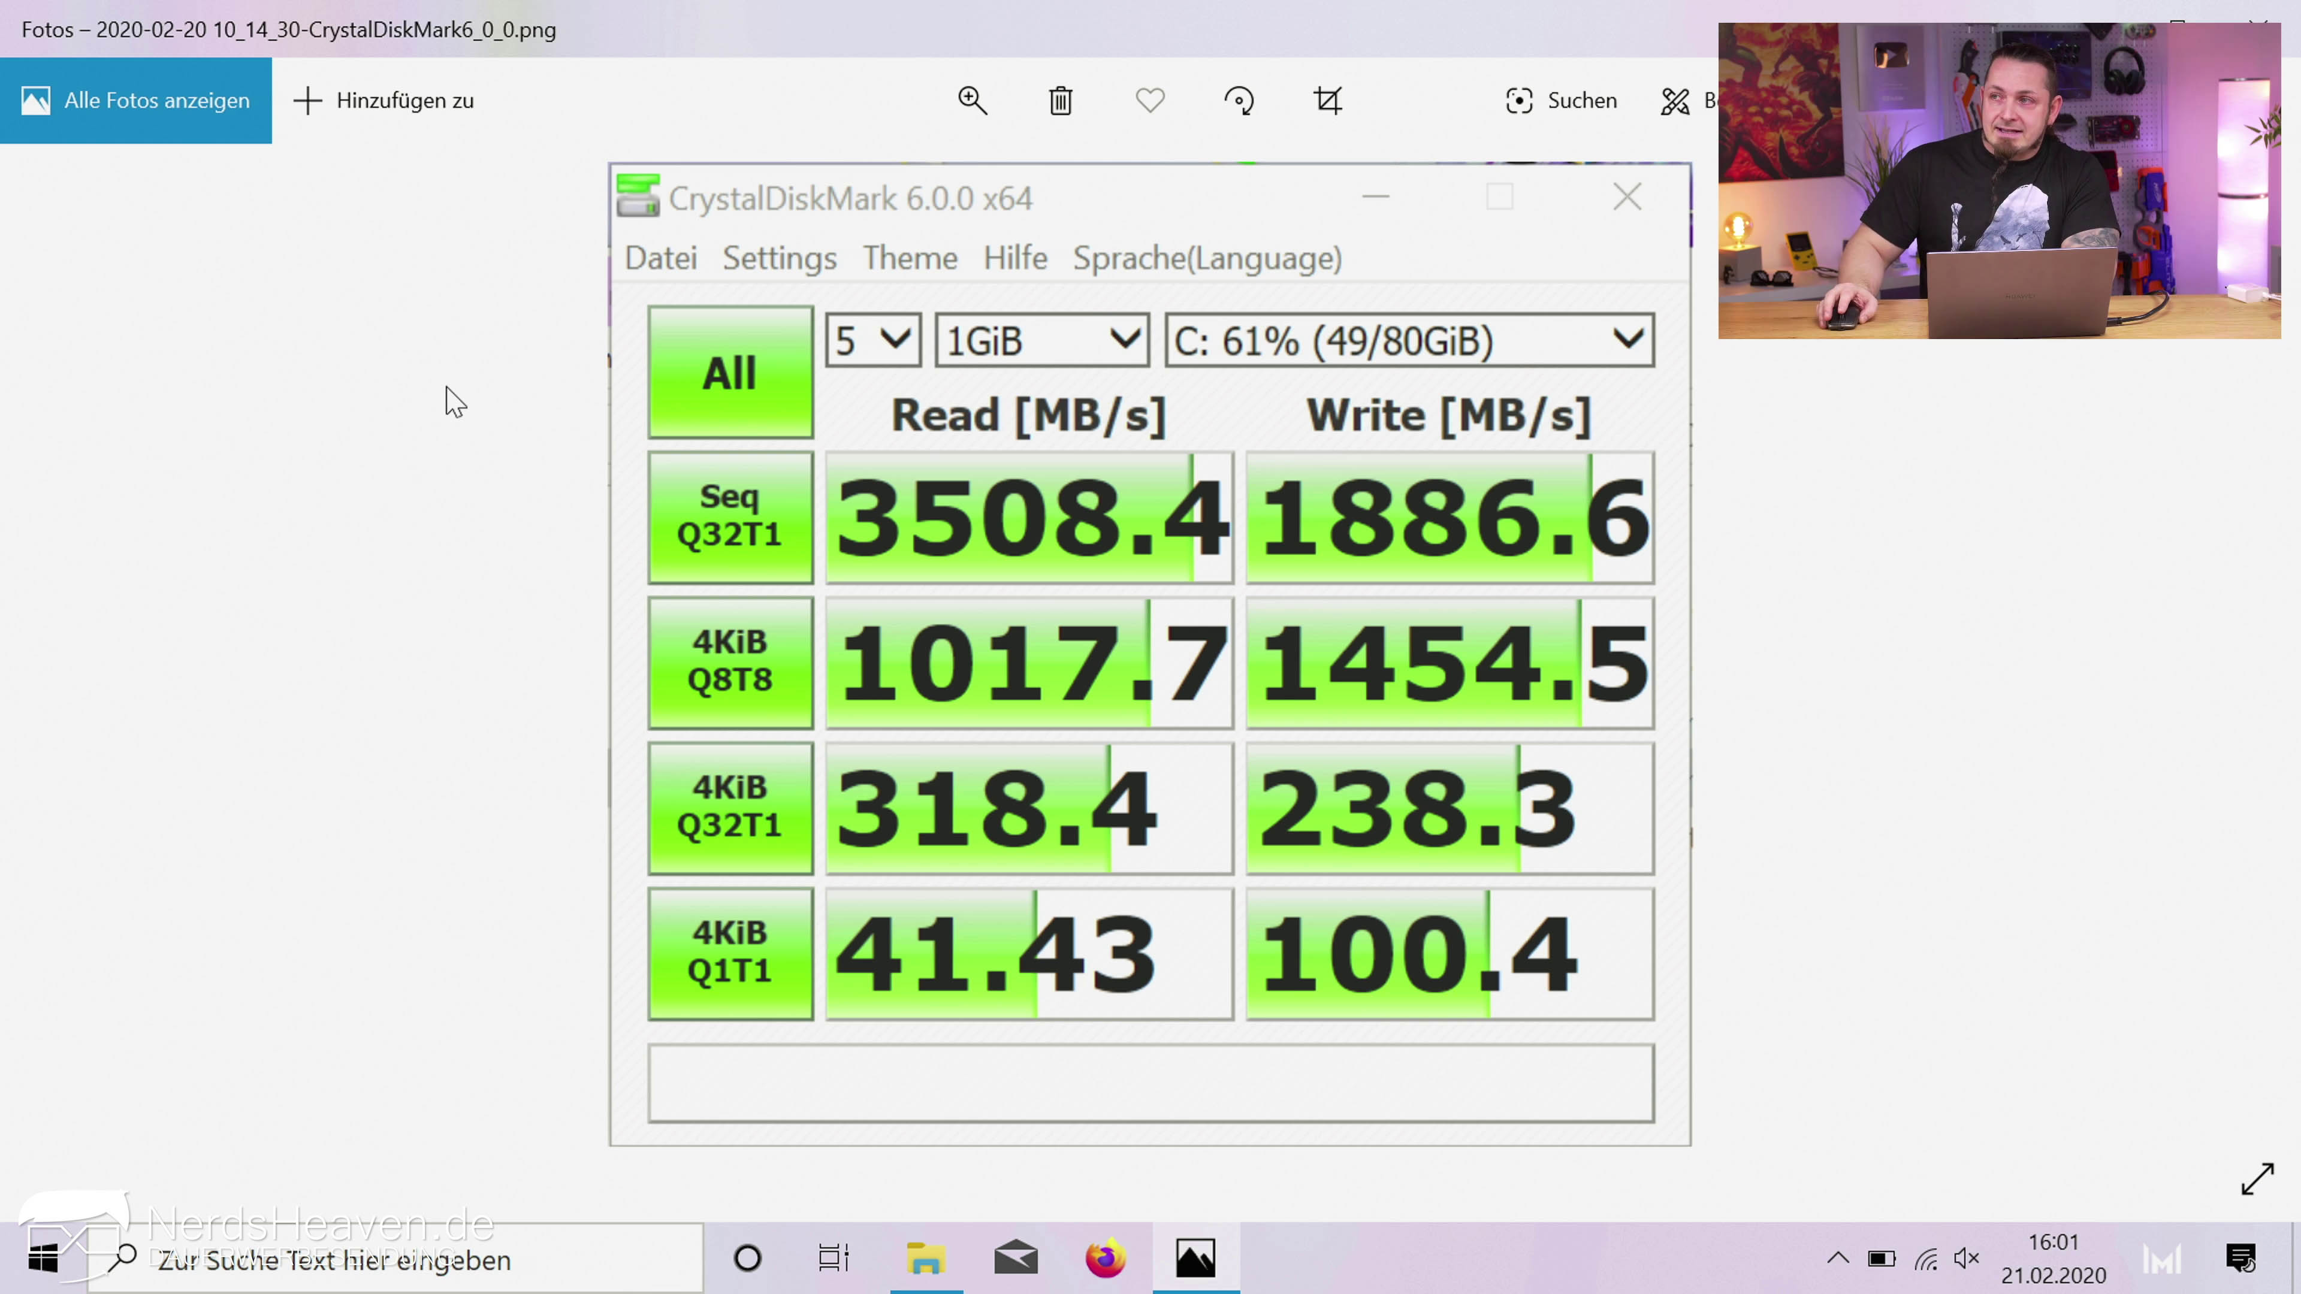The image size is (2301, 1294).
Task: Delete the photo with the trash icon
Action: coord(1060,100)
